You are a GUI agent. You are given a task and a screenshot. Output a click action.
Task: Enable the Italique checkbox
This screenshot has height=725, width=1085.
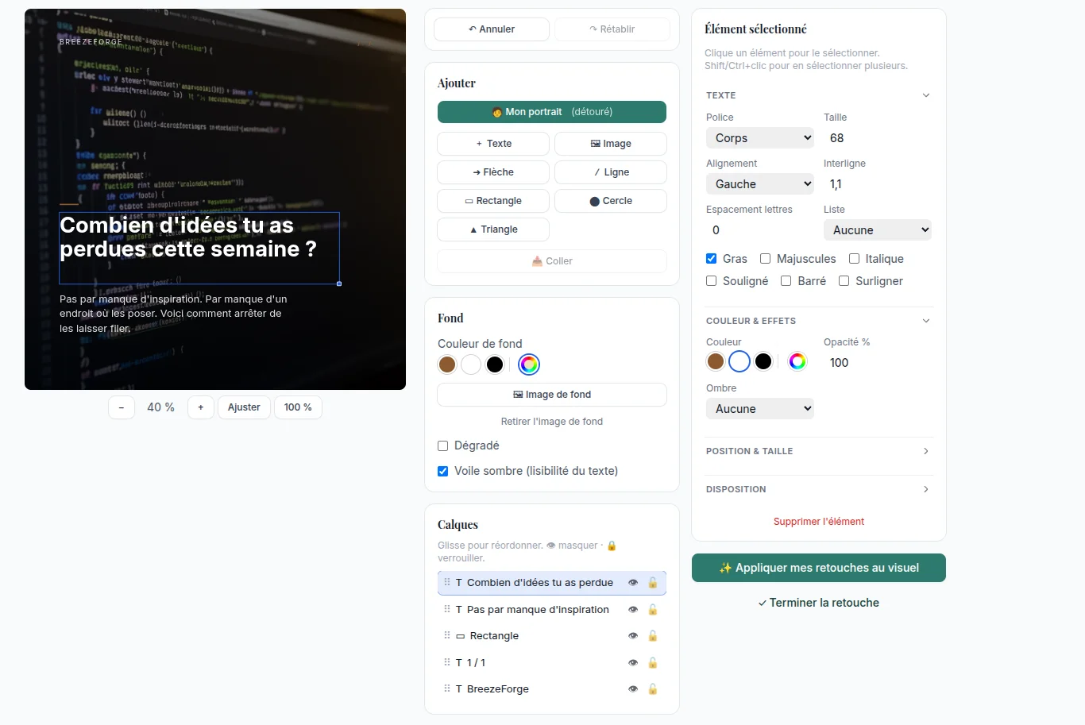point(855,259)
